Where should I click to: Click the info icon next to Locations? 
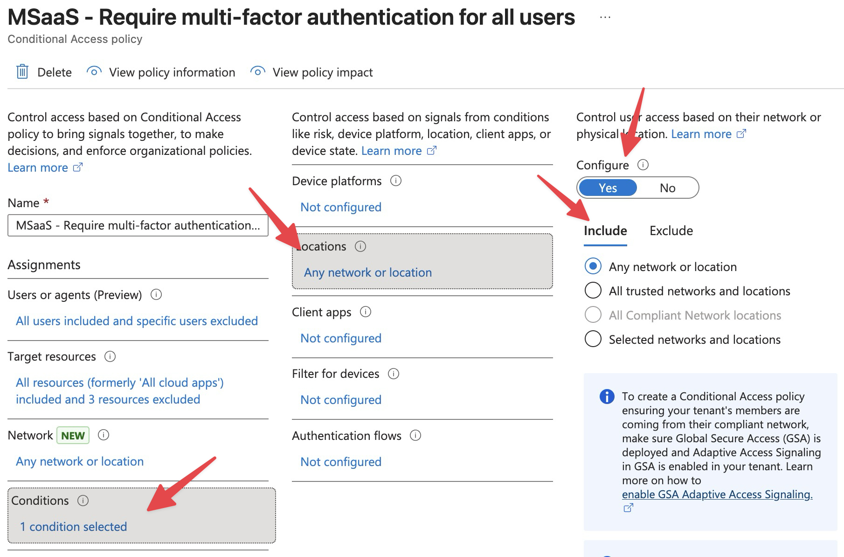click(x=360, y=246)
